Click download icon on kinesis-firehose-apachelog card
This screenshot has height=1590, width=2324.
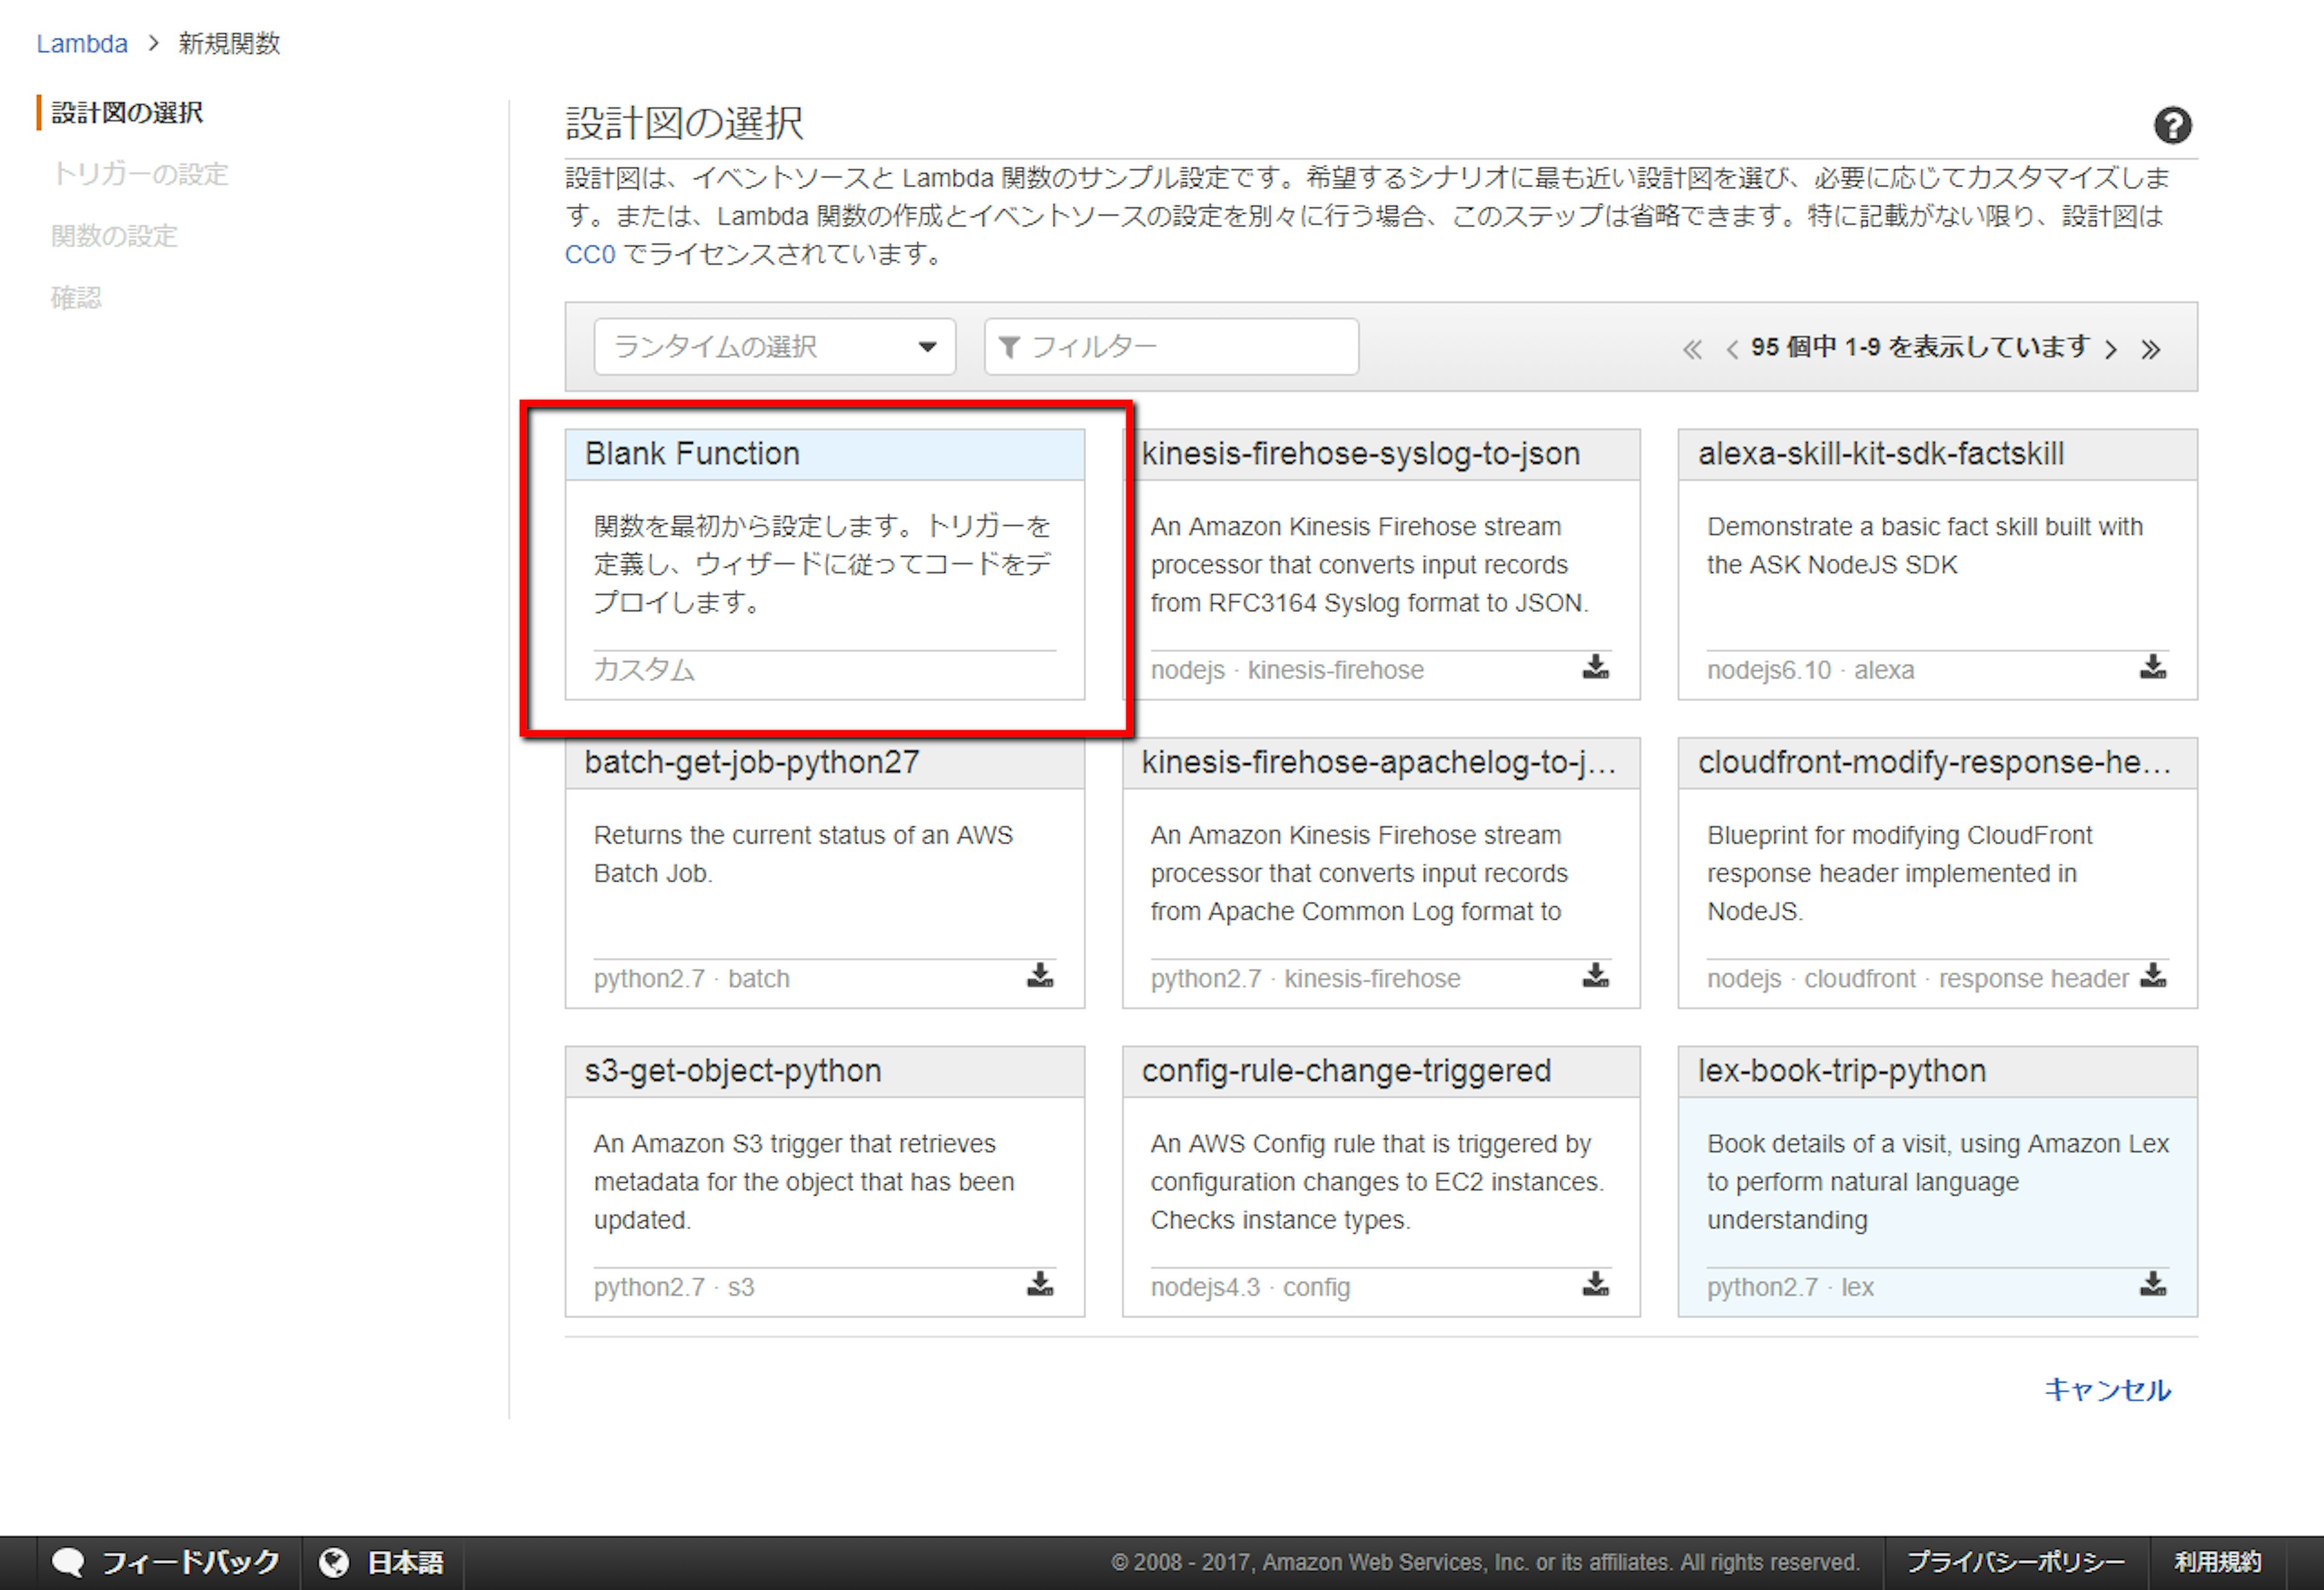1595,976
